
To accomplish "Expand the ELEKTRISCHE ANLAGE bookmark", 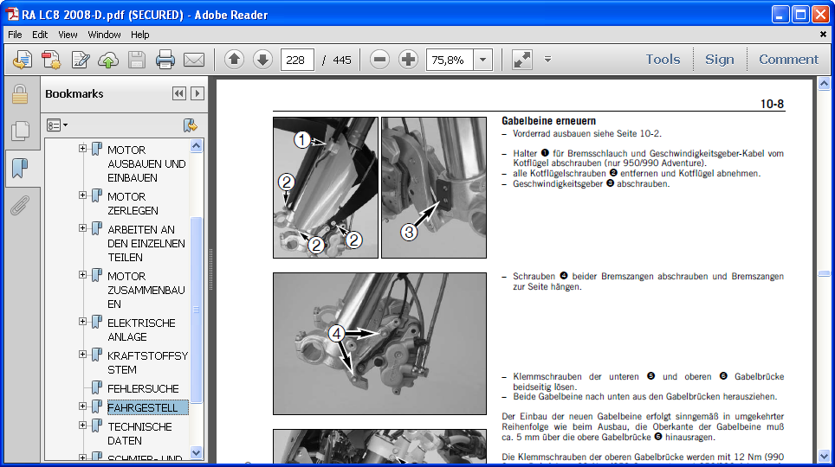I will (83, 322).
